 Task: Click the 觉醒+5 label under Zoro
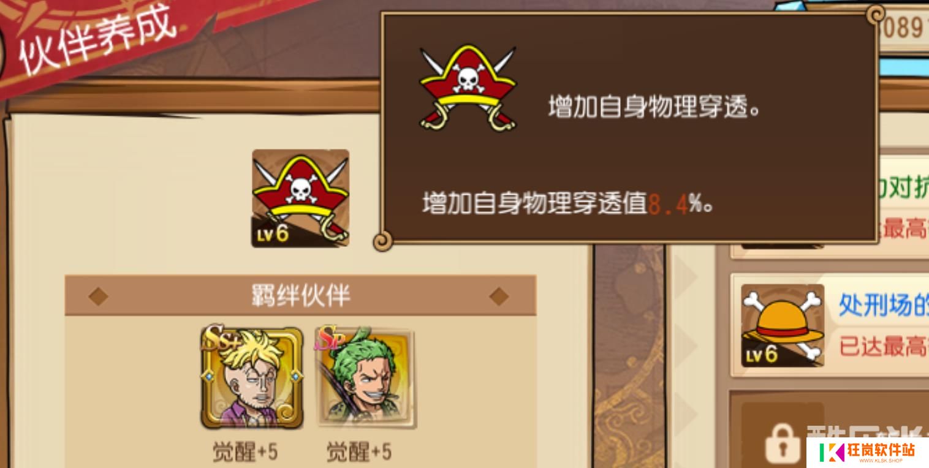pos(358,452)
